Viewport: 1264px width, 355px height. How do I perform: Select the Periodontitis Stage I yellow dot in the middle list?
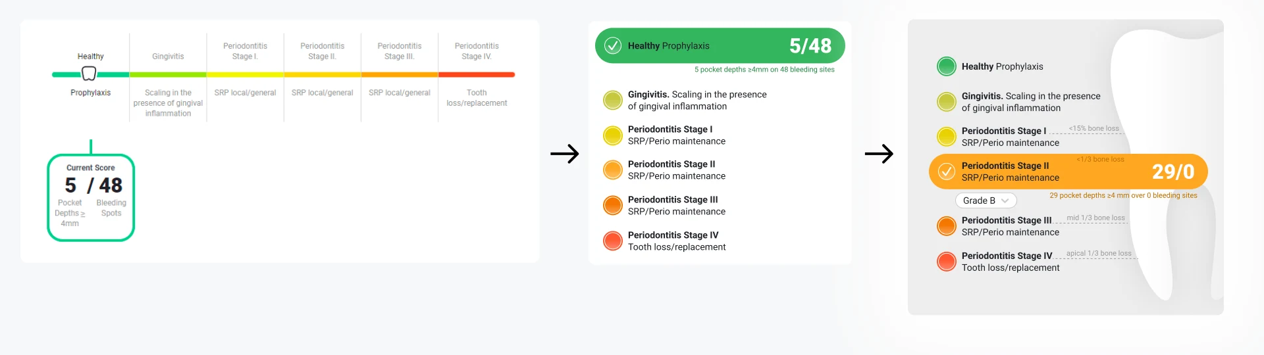click(613, 135)
